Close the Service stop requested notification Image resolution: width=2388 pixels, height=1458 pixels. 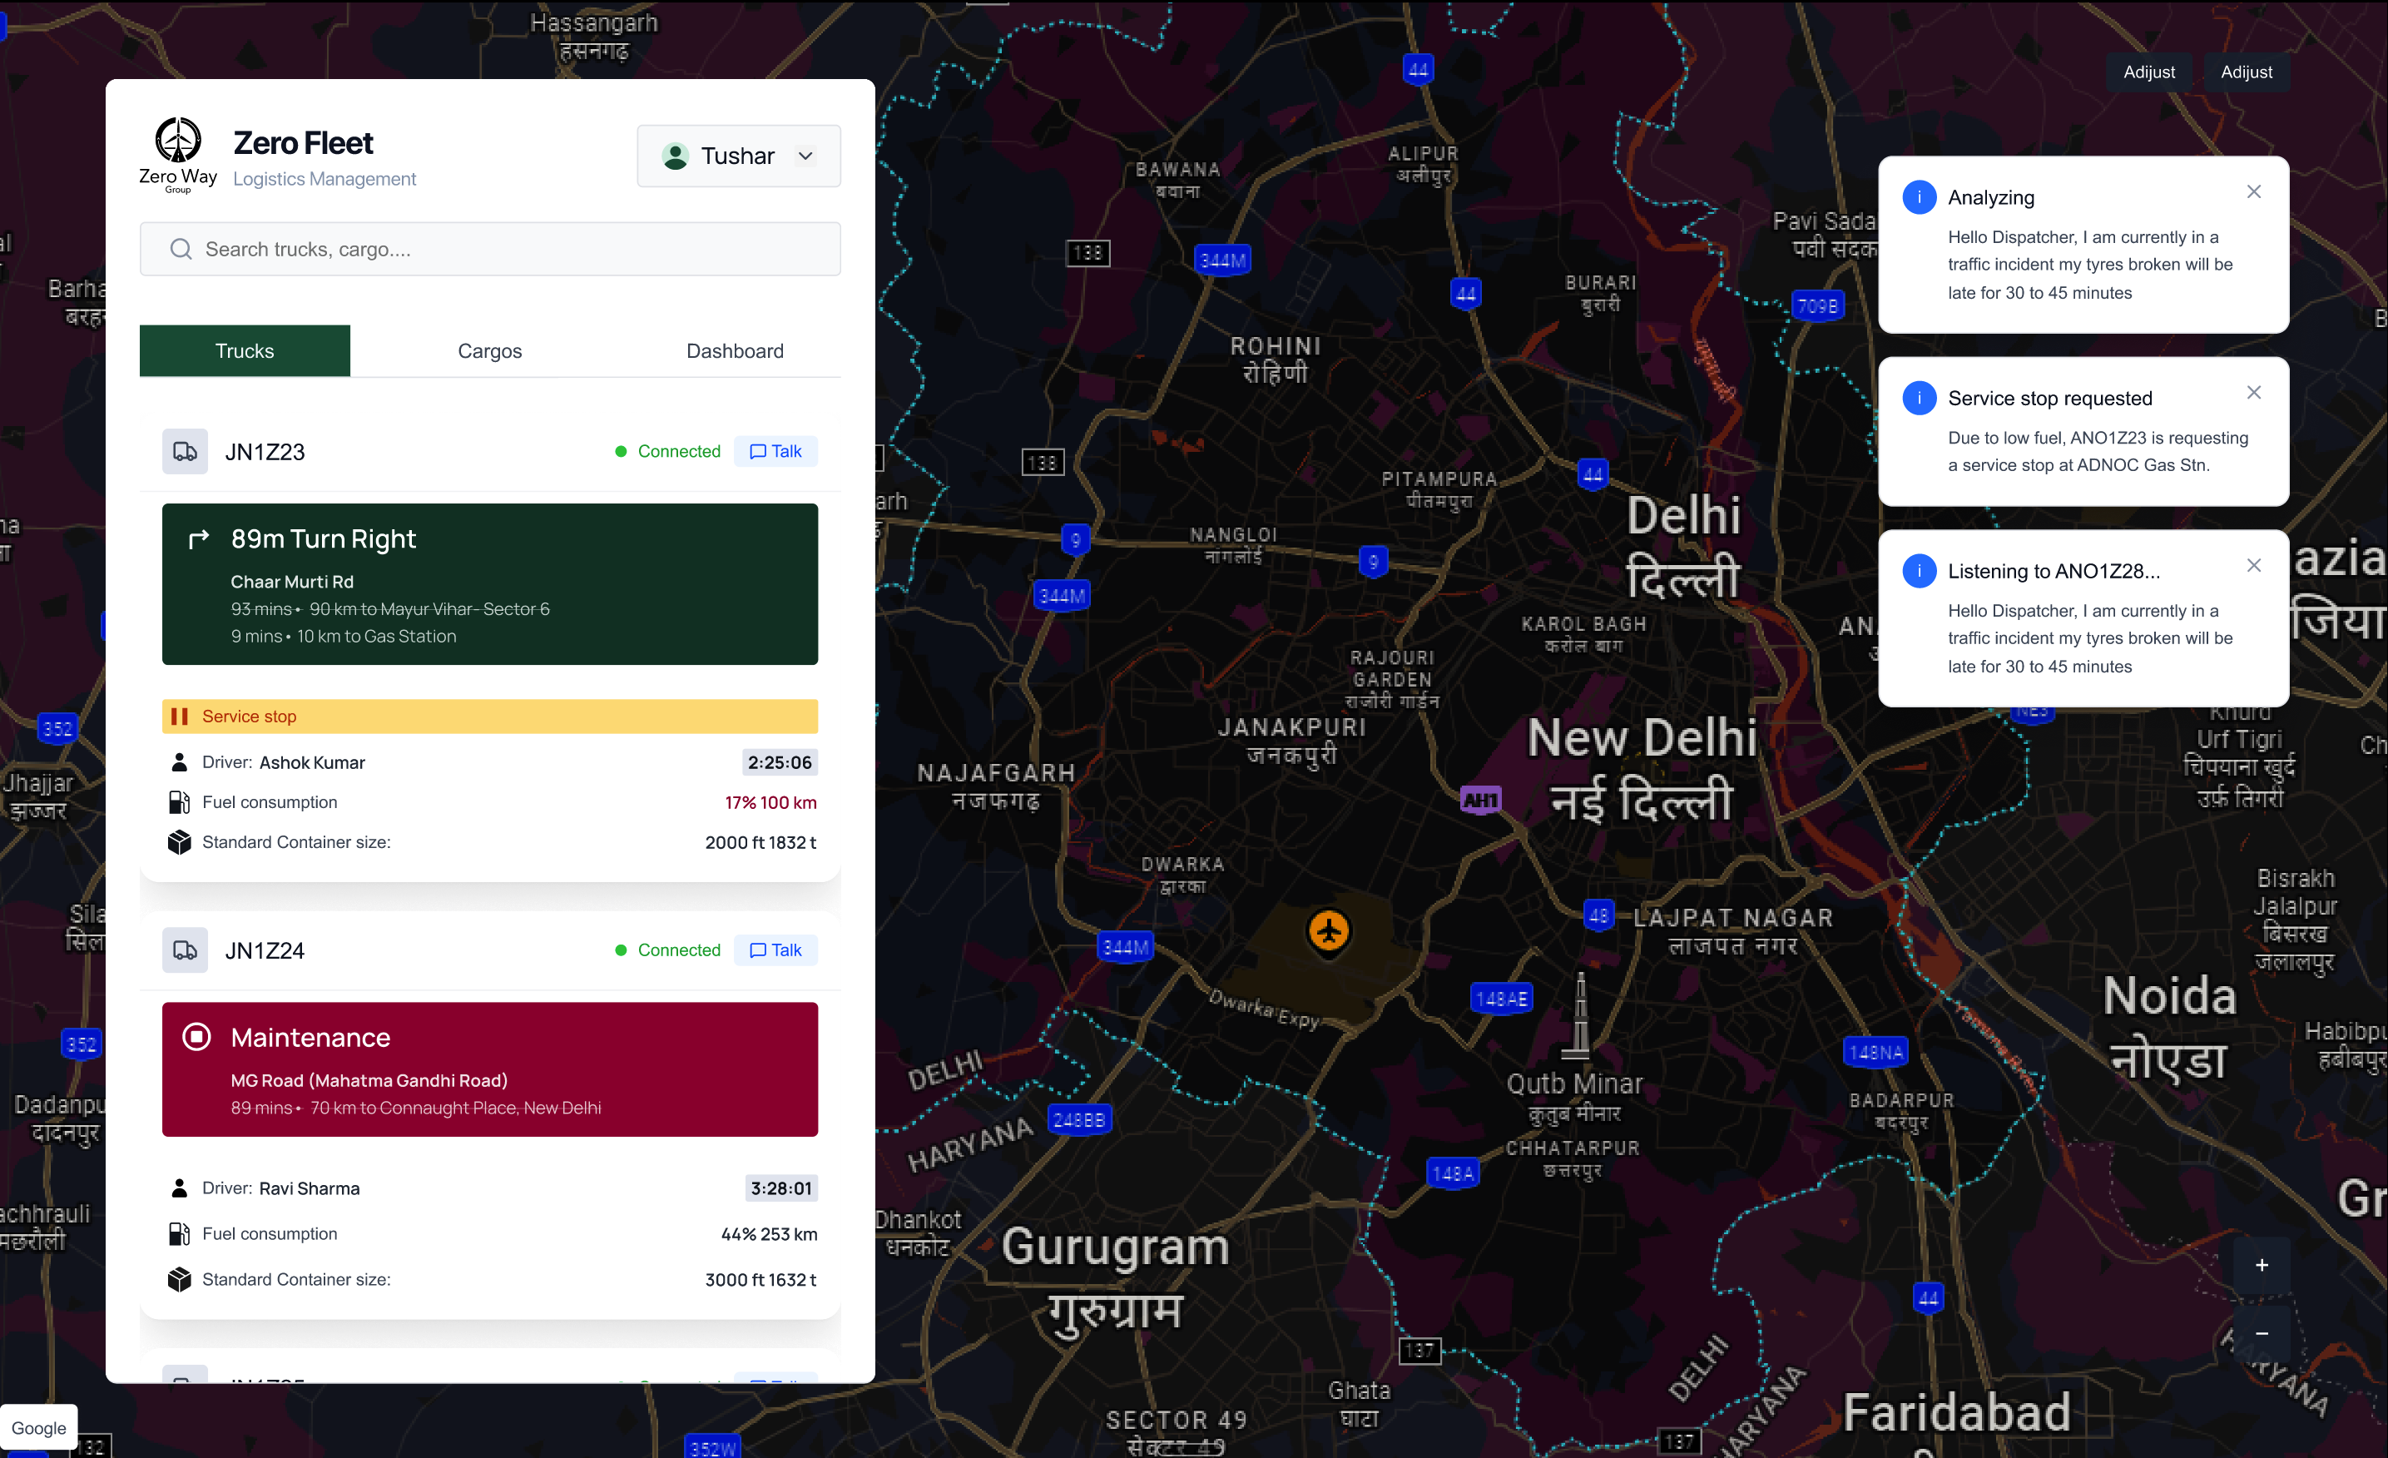(2253, 393)
